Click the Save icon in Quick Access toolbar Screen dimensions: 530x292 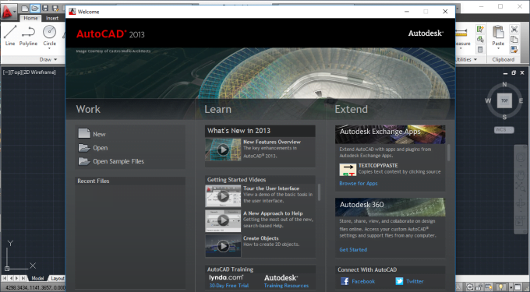(x=45, y=8)
